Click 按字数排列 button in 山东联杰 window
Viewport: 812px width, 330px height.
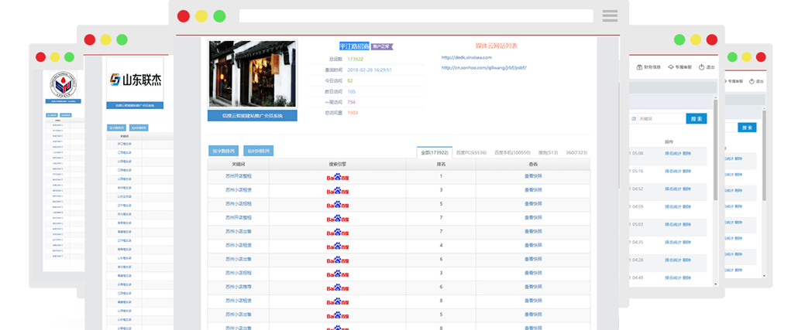[116, 128]
